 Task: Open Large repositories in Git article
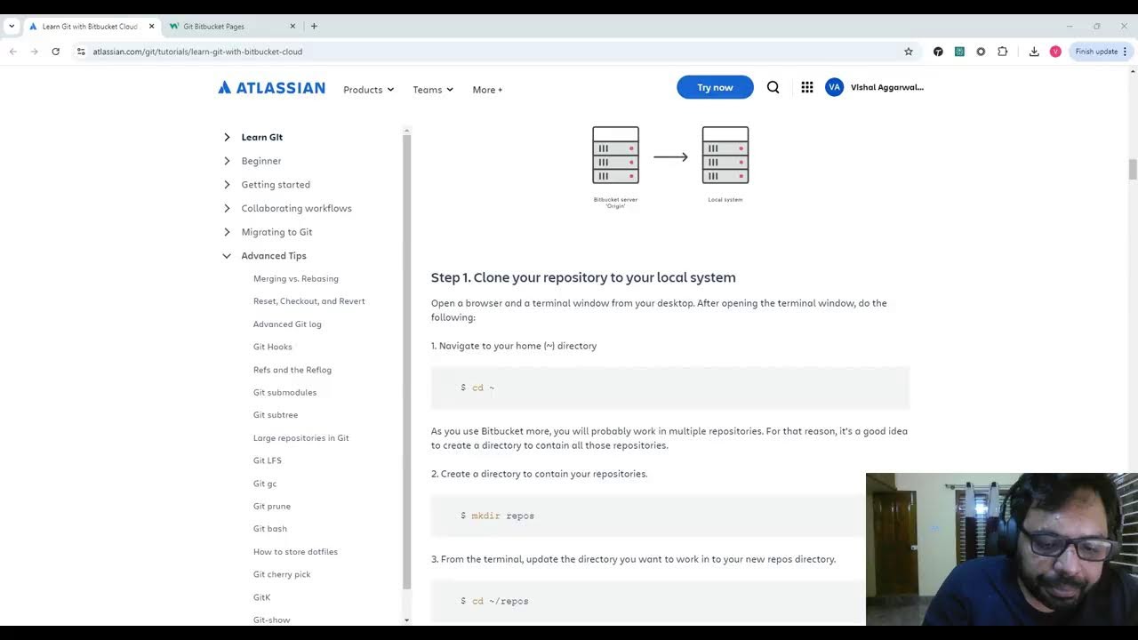click(301, 438)
